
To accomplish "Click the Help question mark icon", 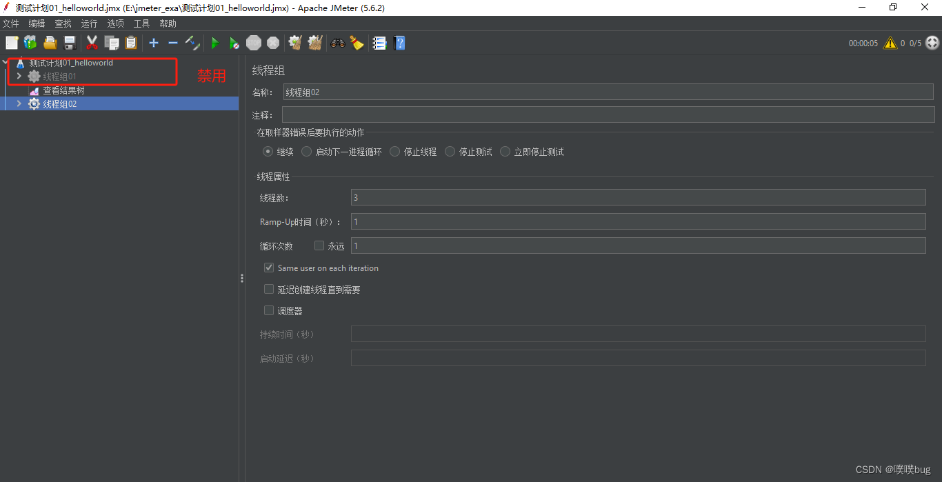I will click(399, 42).
